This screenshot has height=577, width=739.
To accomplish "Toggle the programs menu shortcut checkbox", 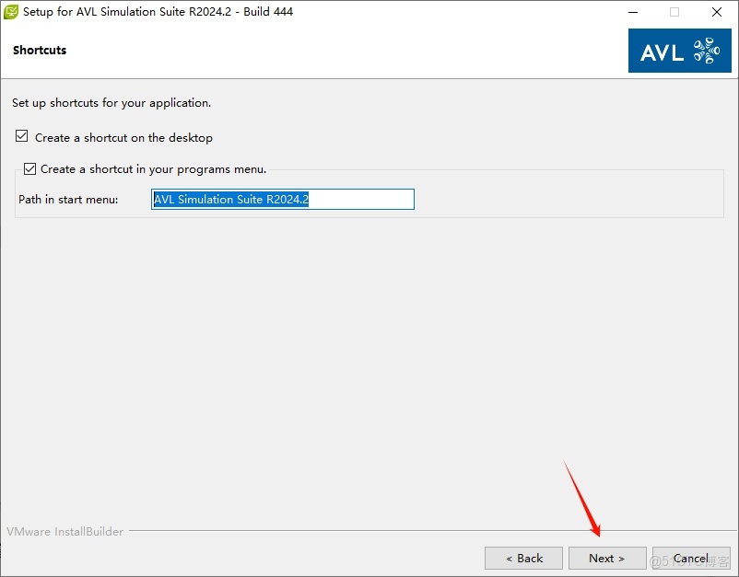I will click(29, 168).
